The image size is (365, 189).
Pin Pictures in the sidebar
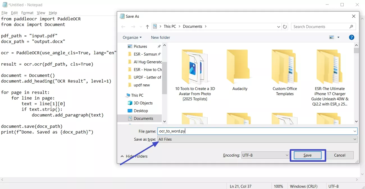click(159, 46)
